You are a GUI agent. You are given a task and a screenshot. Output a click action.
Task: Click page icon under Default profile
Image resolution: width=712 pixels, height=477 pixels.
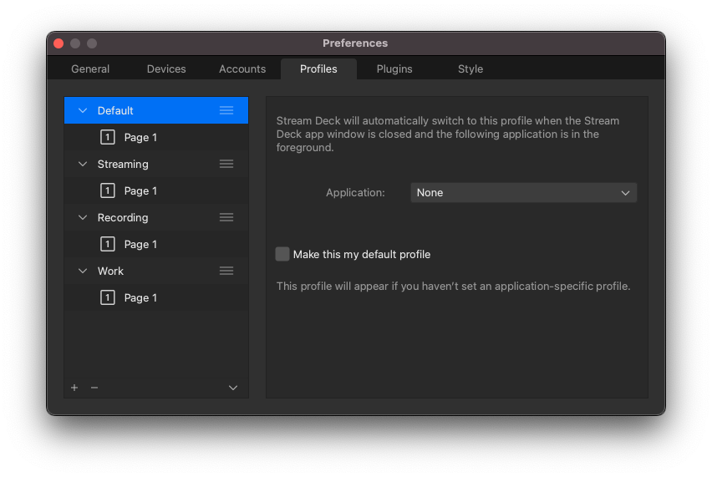pyautogui.click(x=108, y=137)
